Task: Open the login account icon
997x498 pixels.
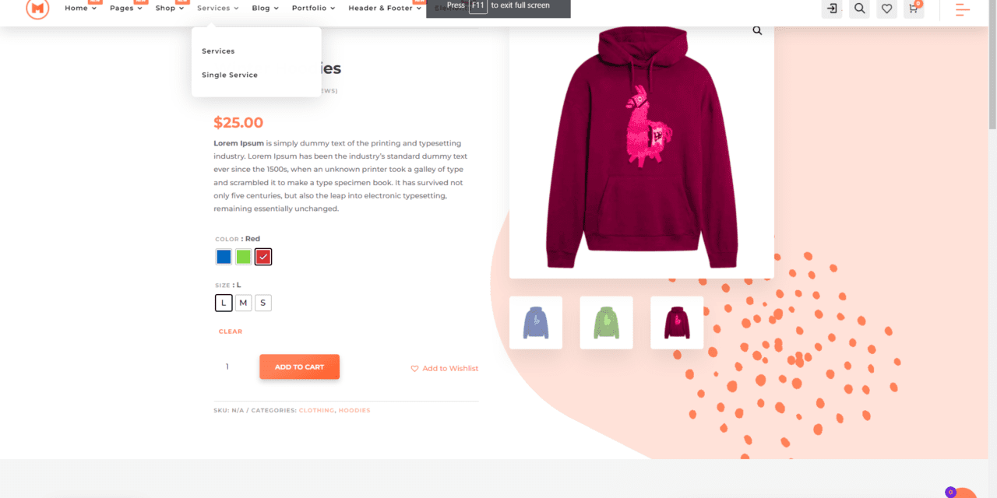Action: (832, 9)
